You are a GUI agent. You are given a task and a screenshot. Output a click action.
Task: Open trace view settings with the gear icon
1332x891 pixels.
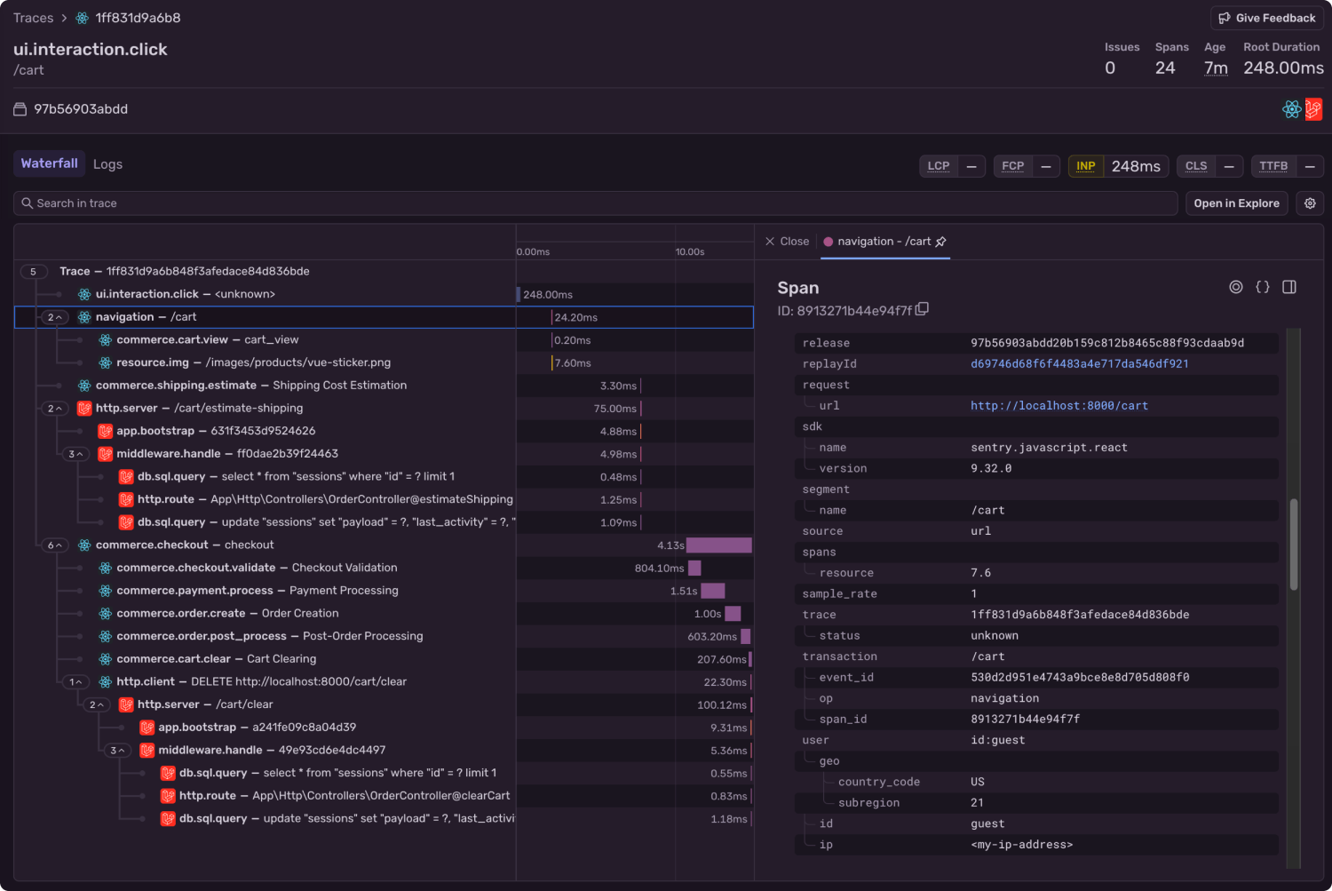(x=1310, y=203)
